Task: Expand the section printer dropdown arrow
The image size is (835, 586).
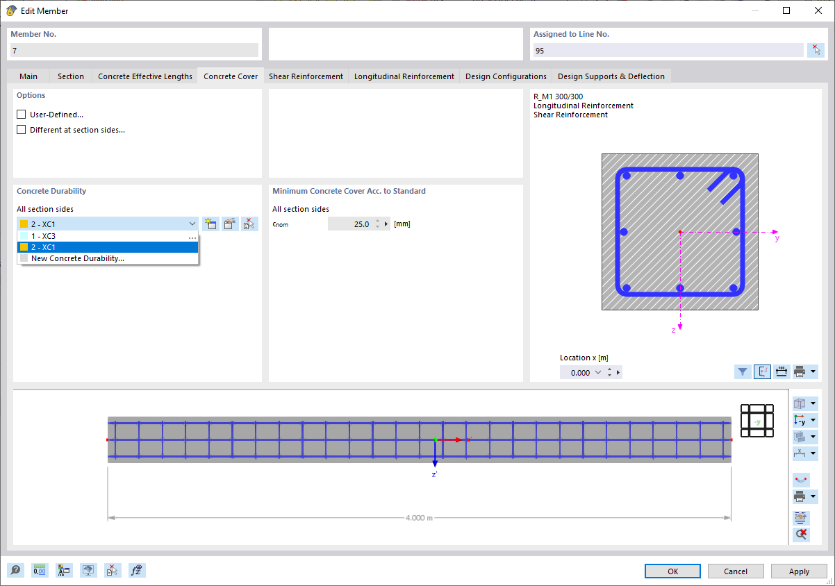Action: click(x=813, y=372)
